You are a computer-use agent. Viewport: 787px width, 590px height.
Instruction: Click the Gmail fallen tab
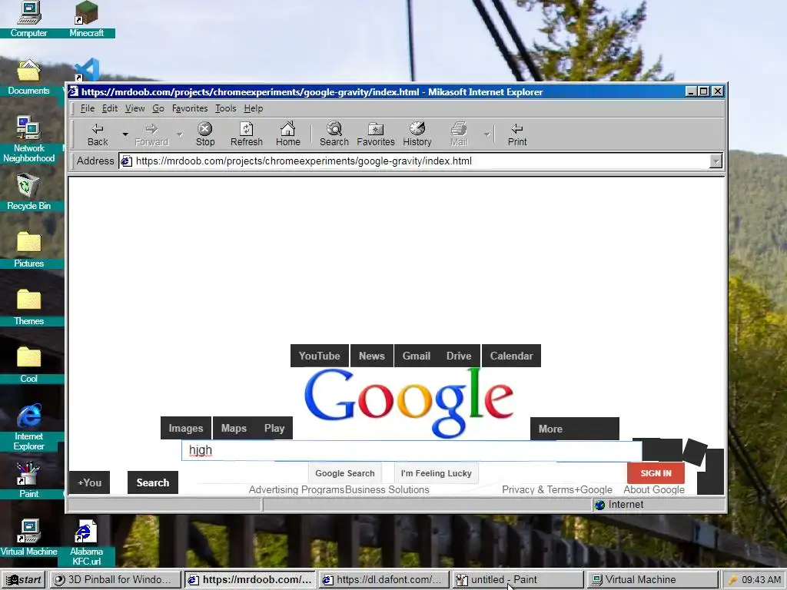click(416, 356)
